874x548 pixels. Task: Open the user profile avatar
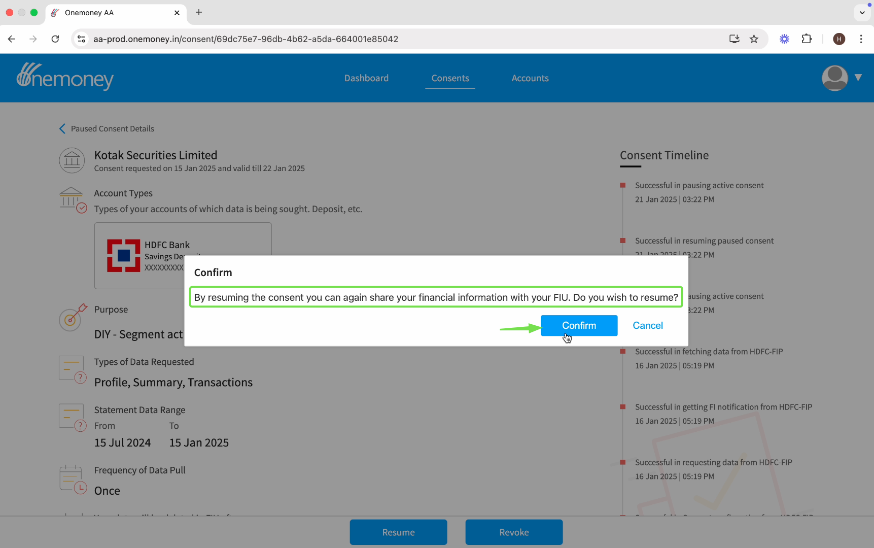tap(834, 78)
